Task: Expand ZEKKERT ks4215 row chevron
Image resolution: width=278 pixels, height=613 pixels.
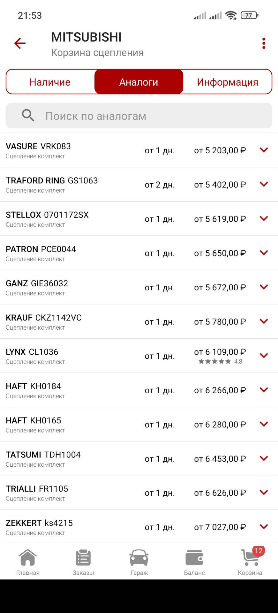Action: 264,526
